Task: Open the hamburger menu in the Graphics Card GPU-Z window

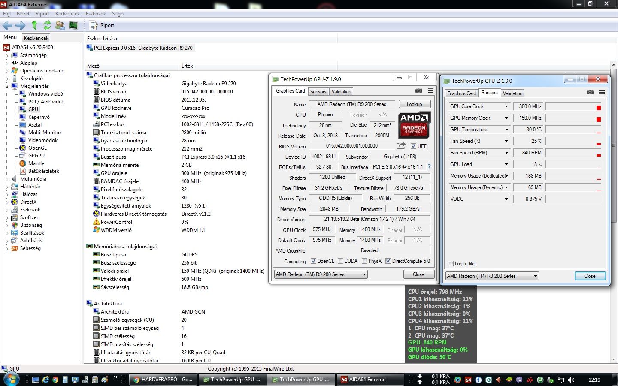Action: pos(430,91)
